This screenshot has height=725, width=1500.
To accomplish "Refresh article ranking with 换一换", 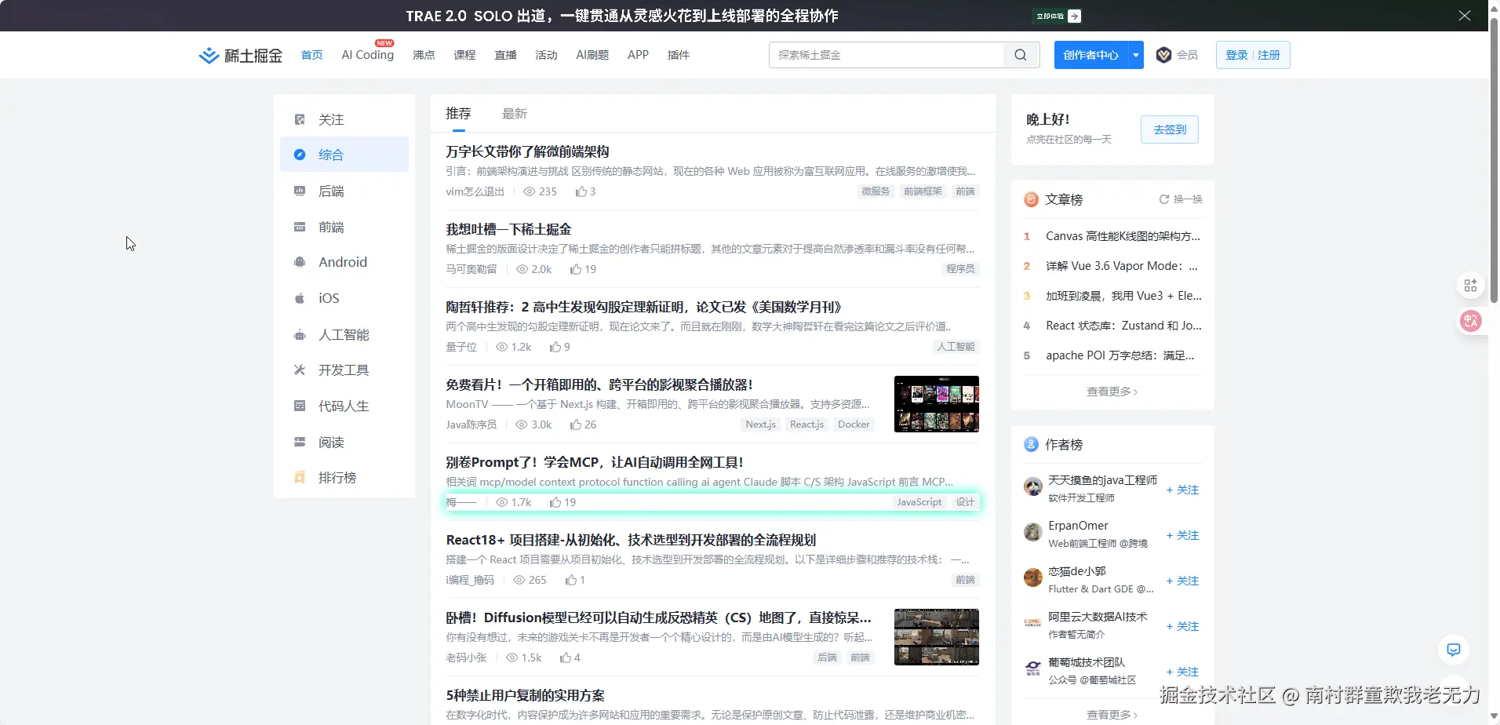I will pyautogui.click(x=1180, y=199).
